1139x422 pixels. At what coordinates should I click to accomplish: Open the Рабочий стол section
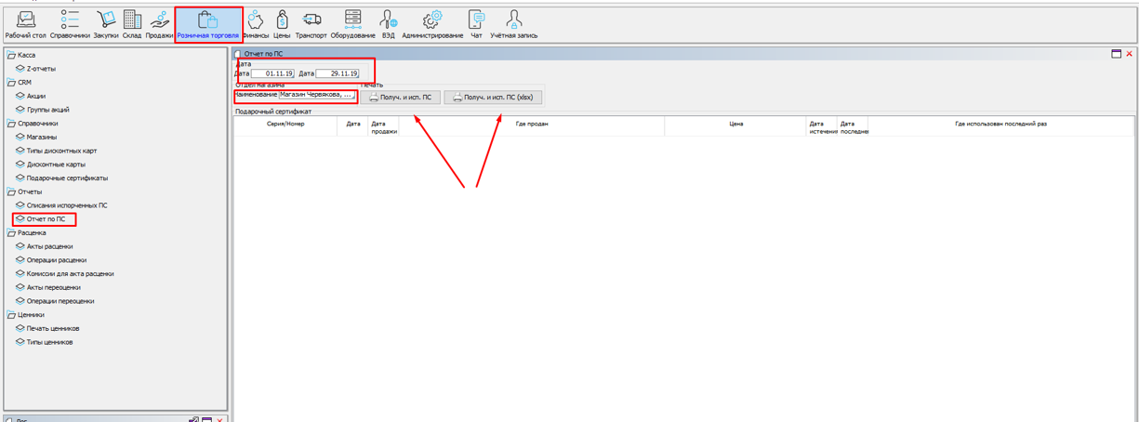(x=25, y=22)
